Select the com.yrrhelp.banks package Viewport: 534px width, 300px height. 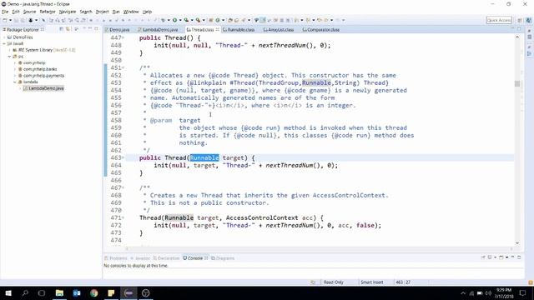[40, 69]
